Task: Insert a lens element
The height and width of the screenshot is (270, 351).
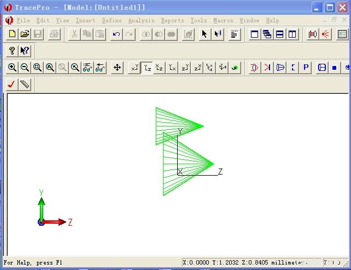Action: click(x=255, y=68)
